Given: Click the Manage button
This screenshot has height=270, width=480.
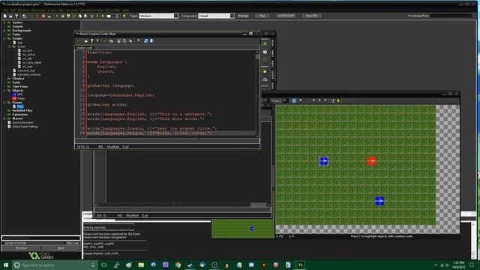Looking at the screenshot, I should pos(243,16).
